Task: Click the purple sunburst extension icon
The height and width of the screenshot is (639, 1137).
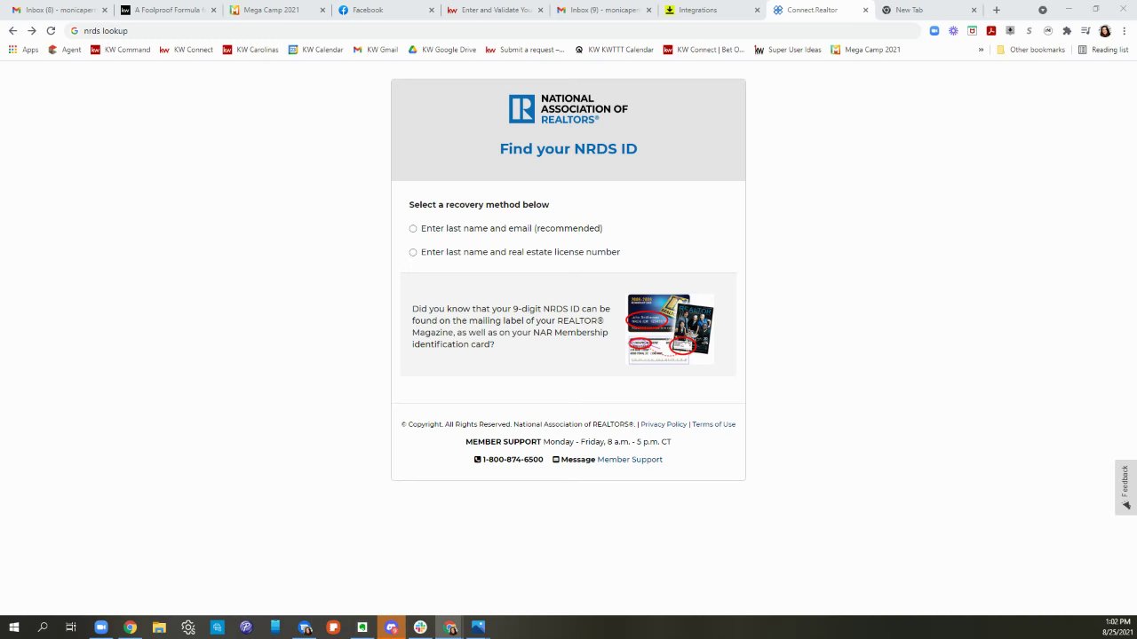Action: coord(953,30)
